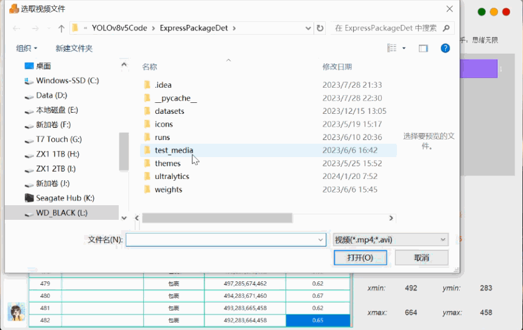This screenshot has height=330, width=523.
Task: Open the help icon
Action: tap(445, 48)
